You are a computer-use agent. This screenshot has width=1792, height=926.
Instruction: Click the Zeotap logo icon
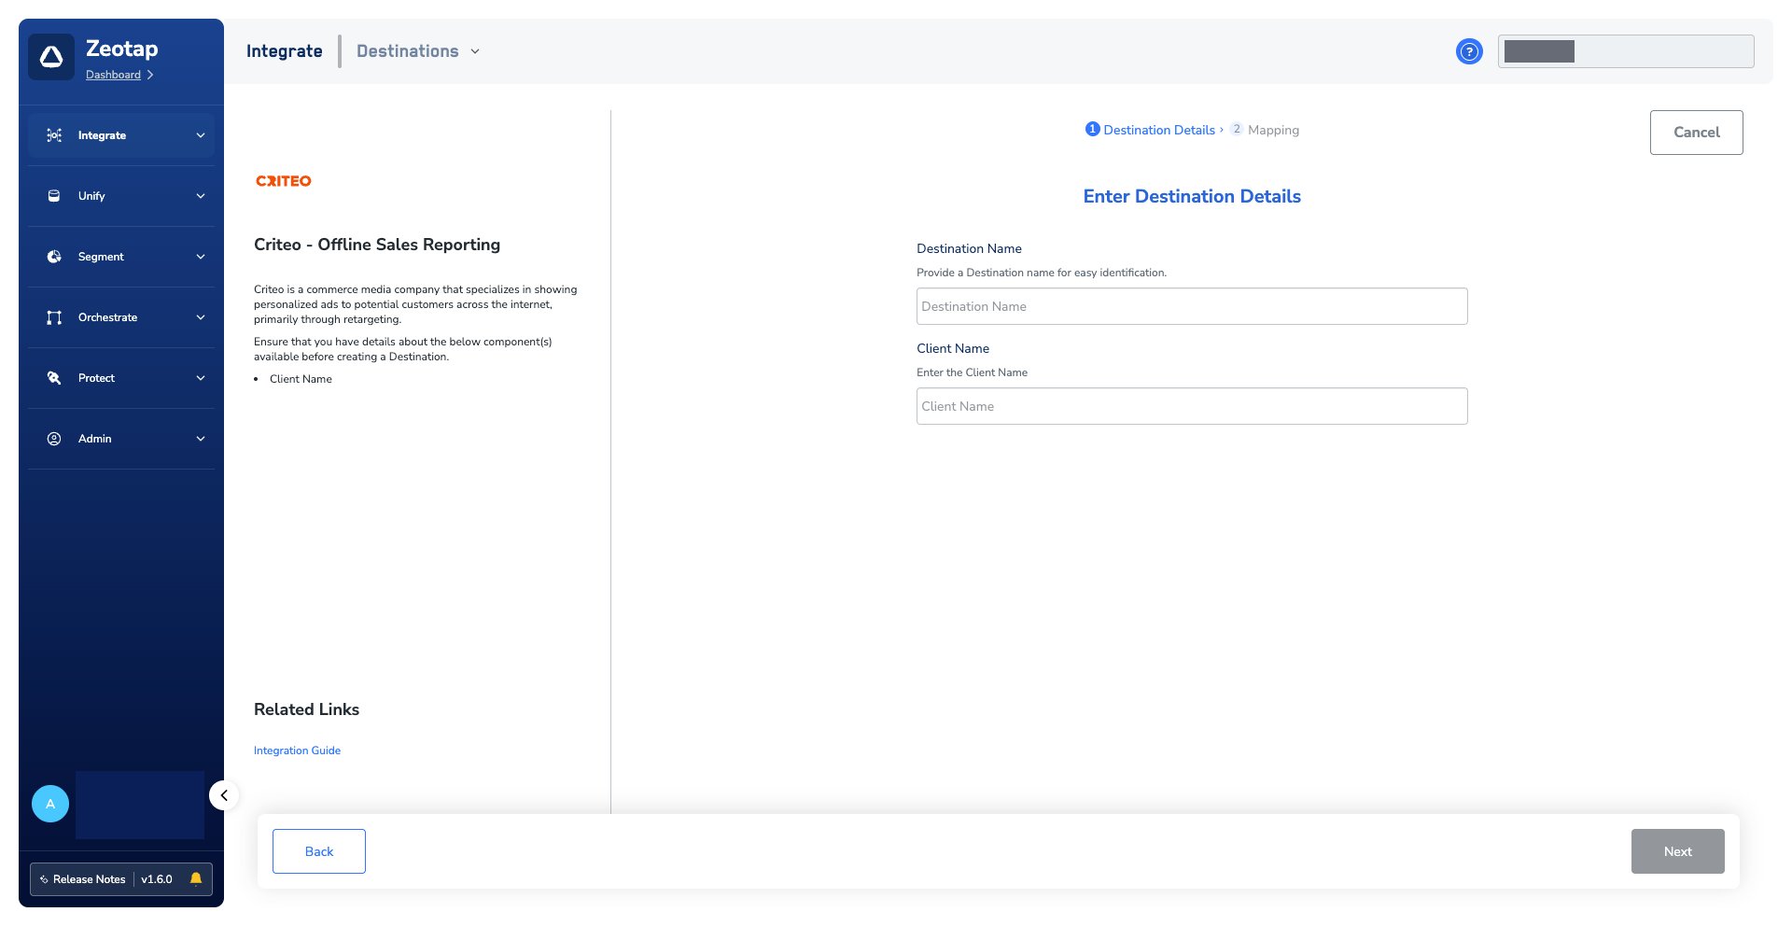pos(51,57)
